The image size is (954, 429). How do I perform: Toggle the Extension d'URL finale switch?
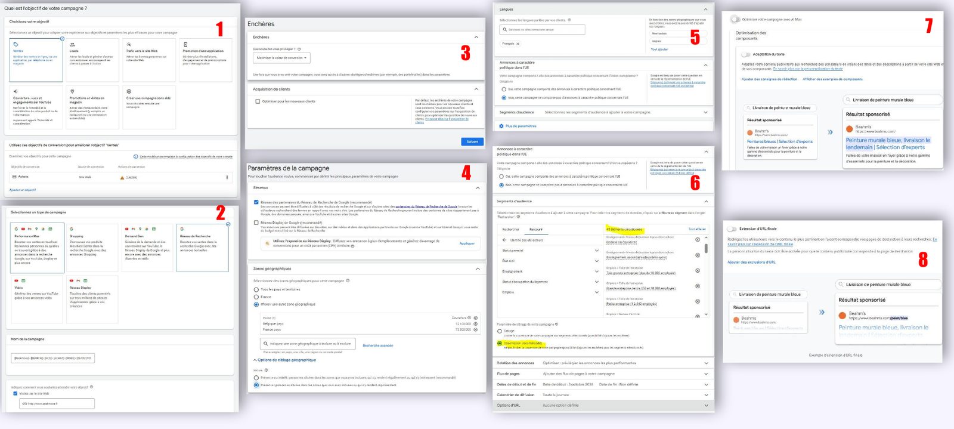click(732, 229)
